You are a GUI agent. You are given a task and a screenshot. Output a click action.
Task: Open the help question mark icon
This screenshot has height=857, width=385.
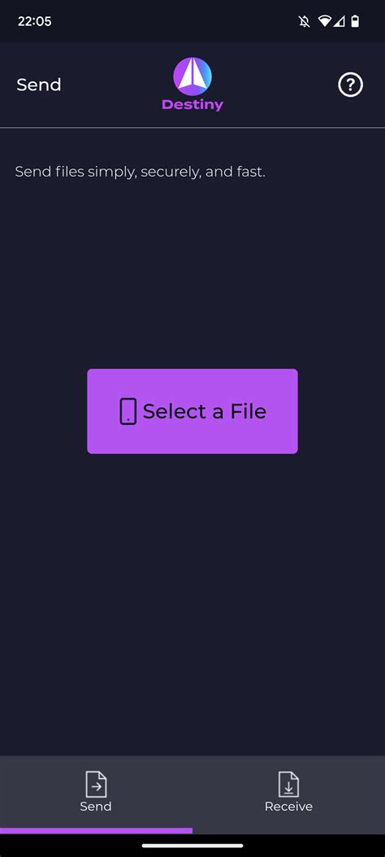(x=350, y=85)
